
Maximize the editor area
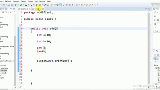[x=149, y=9]
